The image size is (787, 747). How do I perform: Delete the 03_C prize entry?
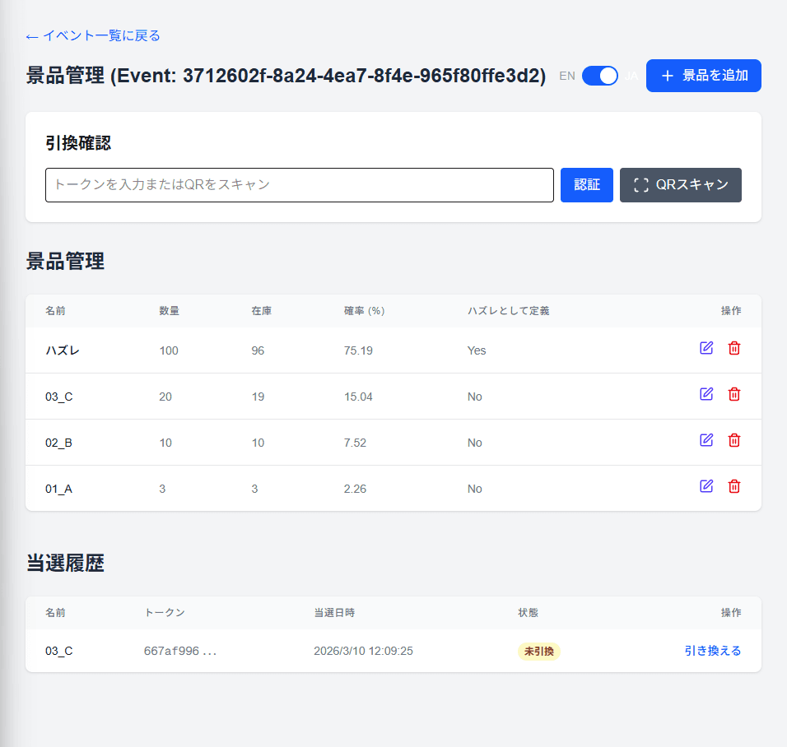(x=733, y=394)
